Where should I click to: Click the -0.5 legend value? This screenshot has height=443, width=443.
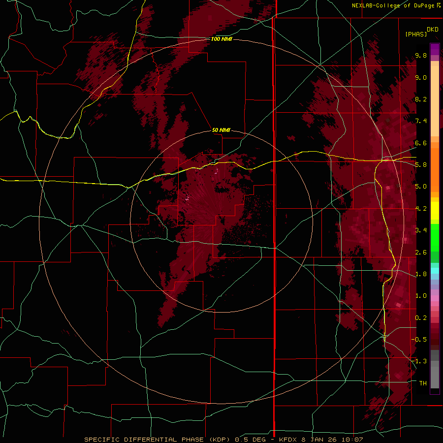[x=419, y=340]
